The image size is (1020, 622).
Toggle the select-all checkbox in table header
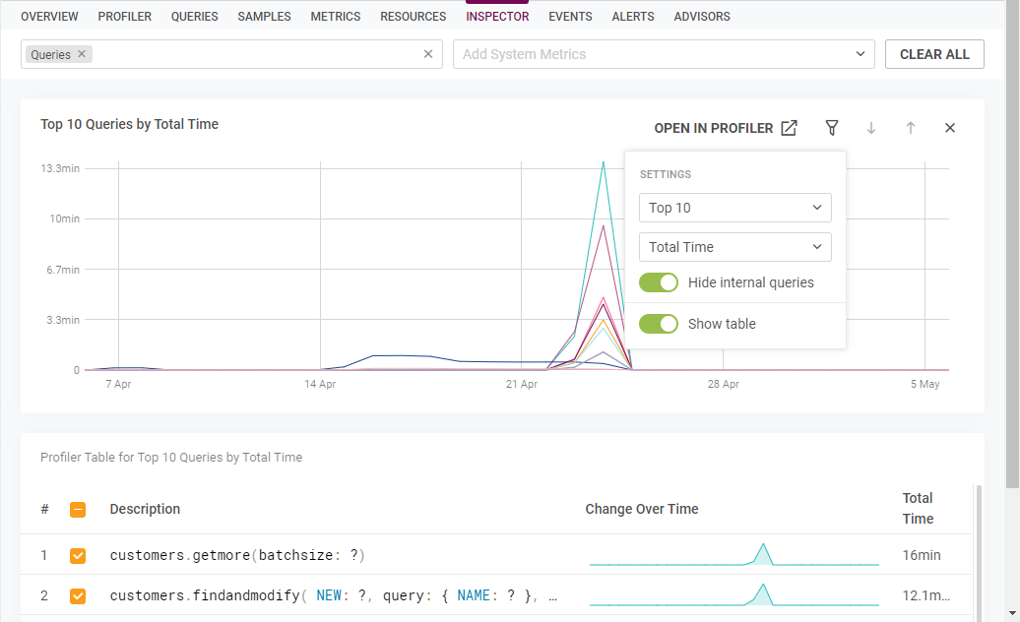78,510
